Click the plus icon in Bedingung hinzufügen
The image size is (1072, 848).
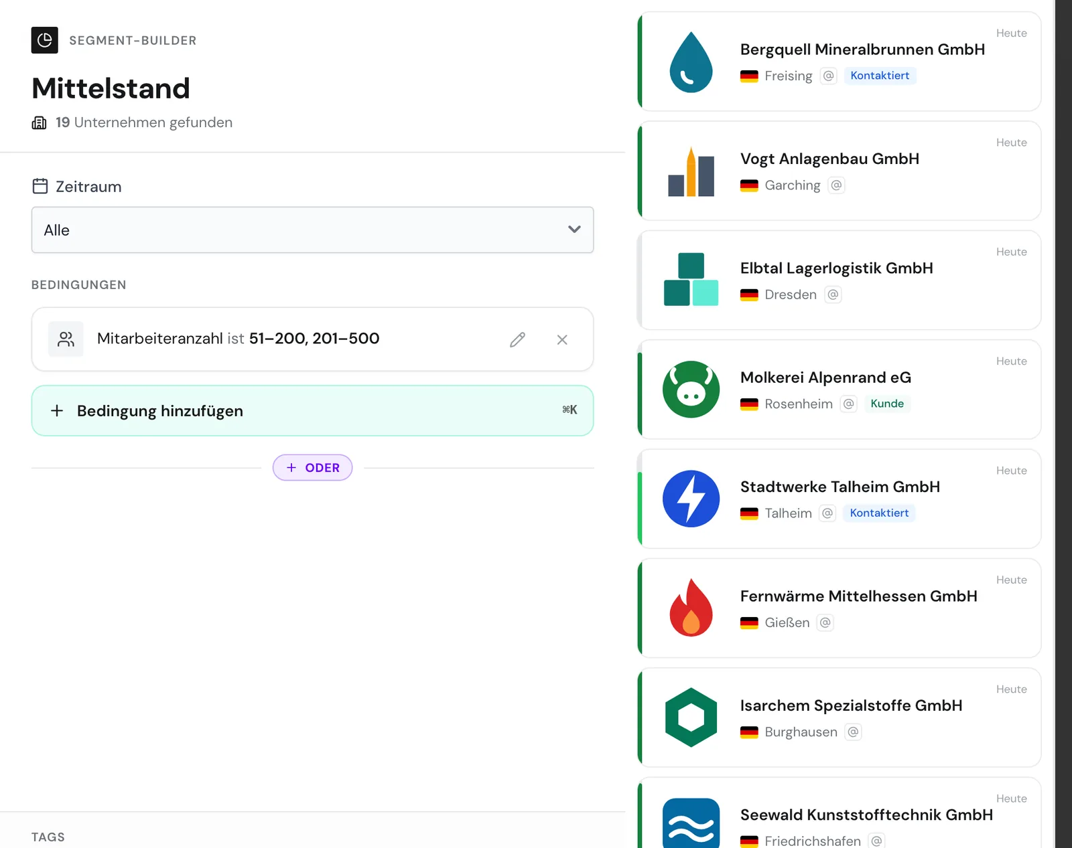click(57, 410)
